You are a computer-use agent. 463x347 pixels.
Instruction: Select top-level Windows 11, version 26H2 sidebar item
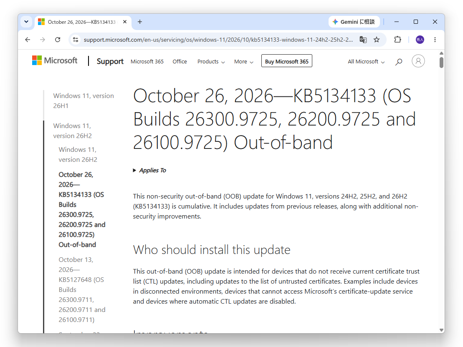click(72, 131)
